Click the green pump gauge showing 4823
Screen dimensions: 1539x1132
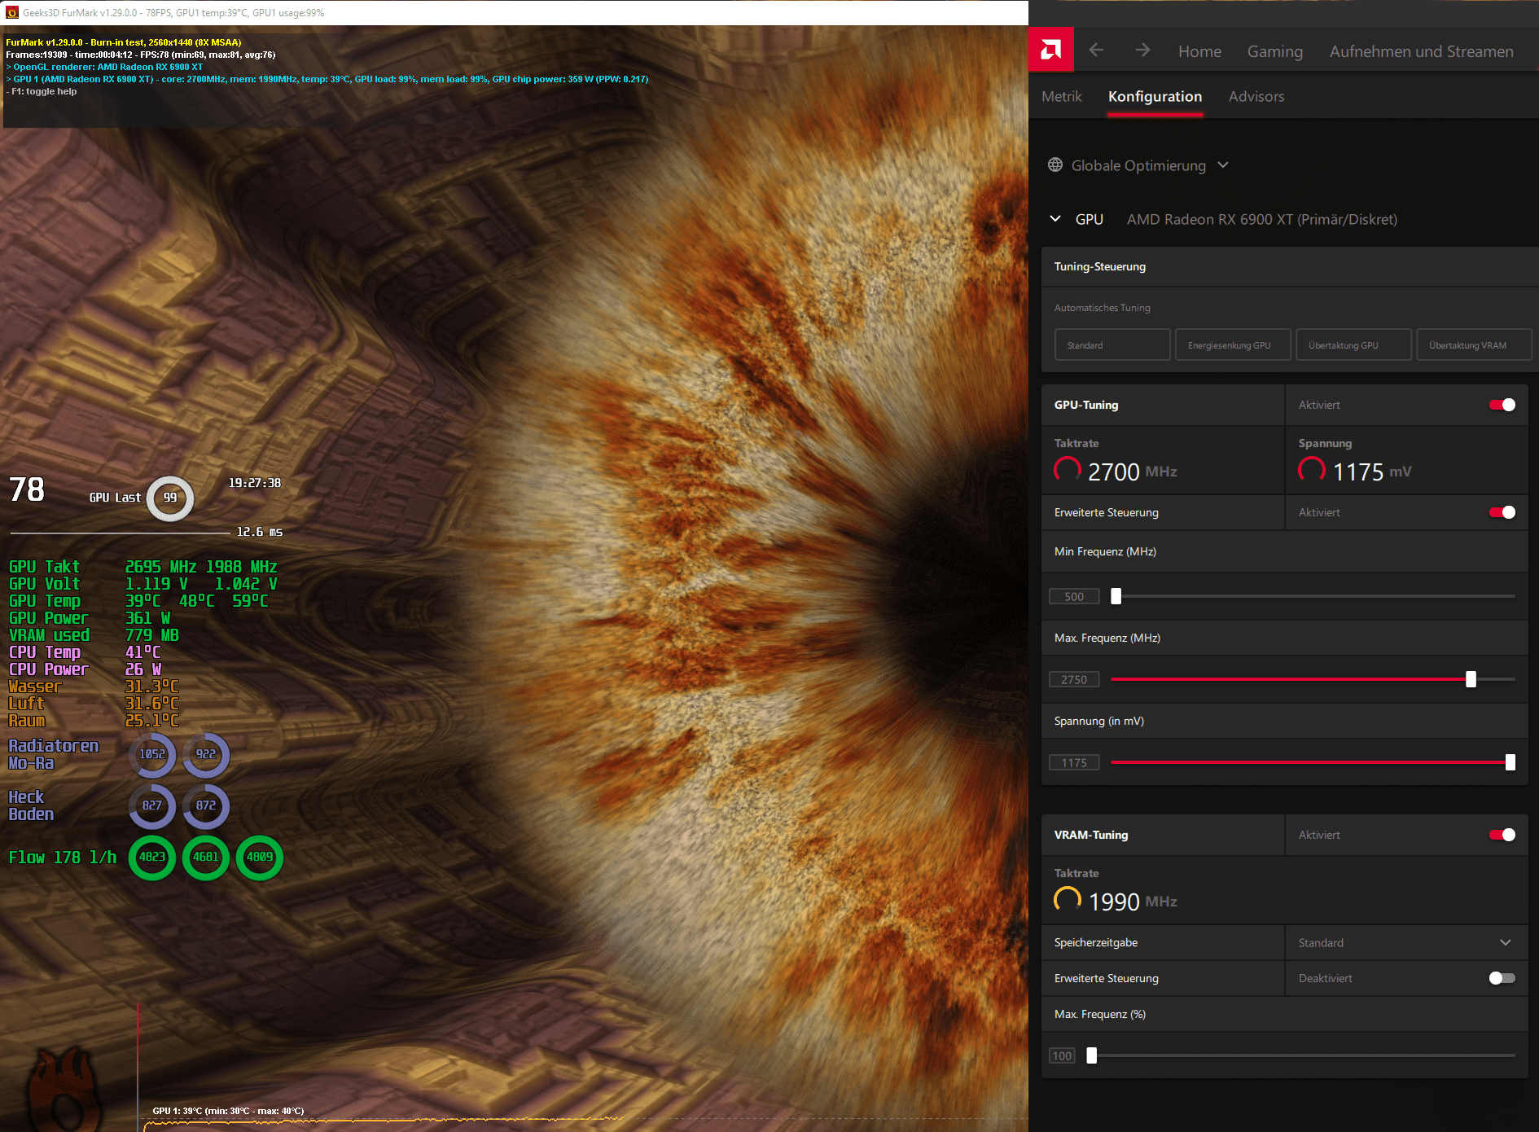152,857
